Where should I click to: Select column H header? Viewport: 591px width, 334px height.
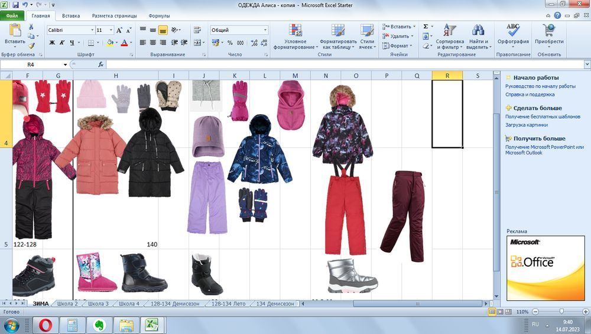(x=116, y=76)
